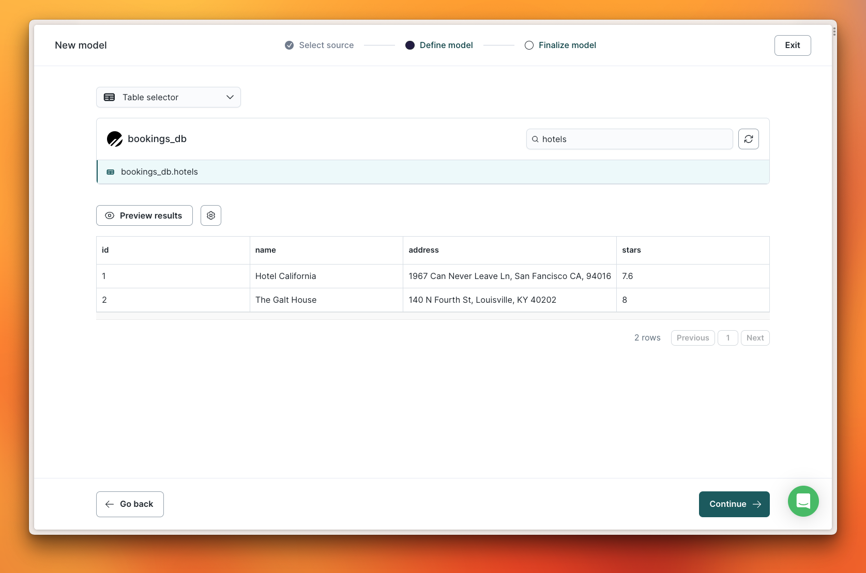Image resolution: width=866 pixels, height=573 pixels.
Task: Open the chat support bubble
Action: pos(803,501)
